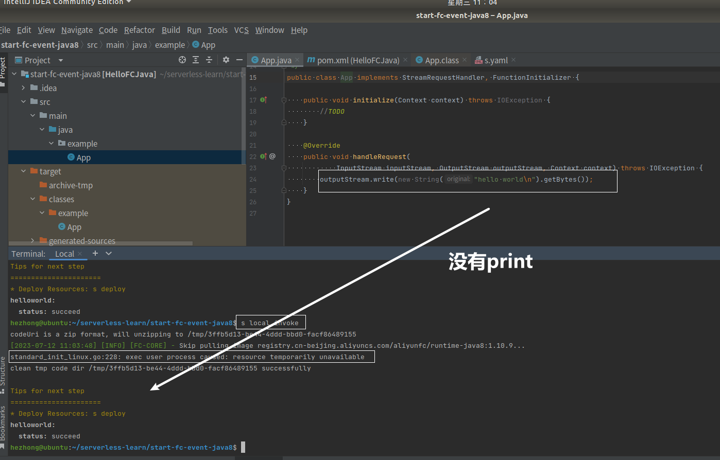The image size is (720, 460).
Task: Open the Code menu
Action: click(x=108, y=30)
